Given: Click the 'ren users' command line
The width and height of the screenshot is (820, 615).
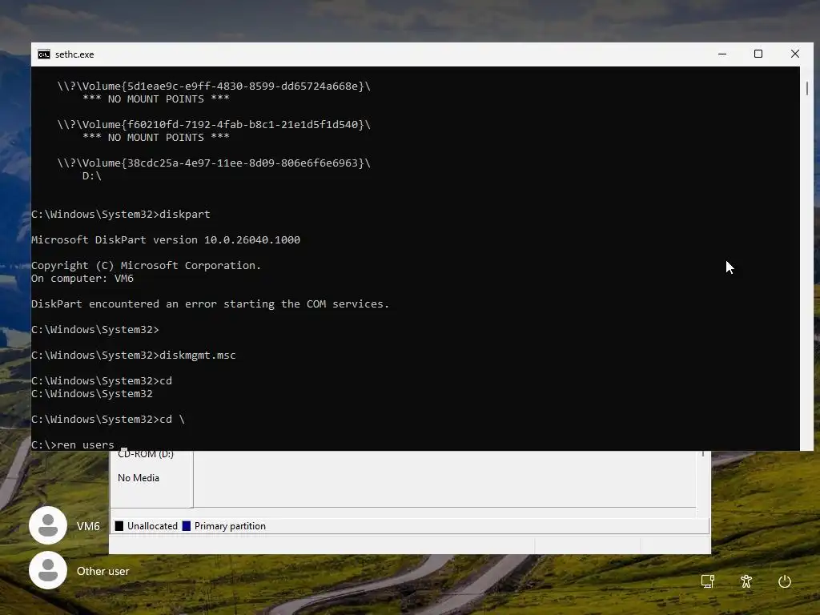Looking at the screenshot, I should (73, 445).
